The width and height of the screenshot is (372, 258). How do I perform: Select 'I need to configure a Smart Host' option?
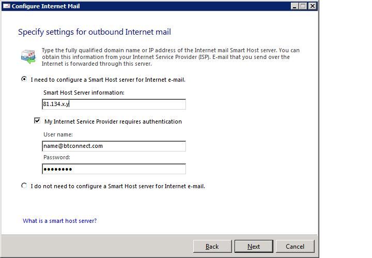click(x=24, y=80)
